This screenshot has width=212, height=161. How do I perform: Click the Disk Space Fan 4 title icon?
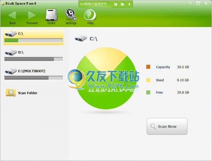coord(3,3)
